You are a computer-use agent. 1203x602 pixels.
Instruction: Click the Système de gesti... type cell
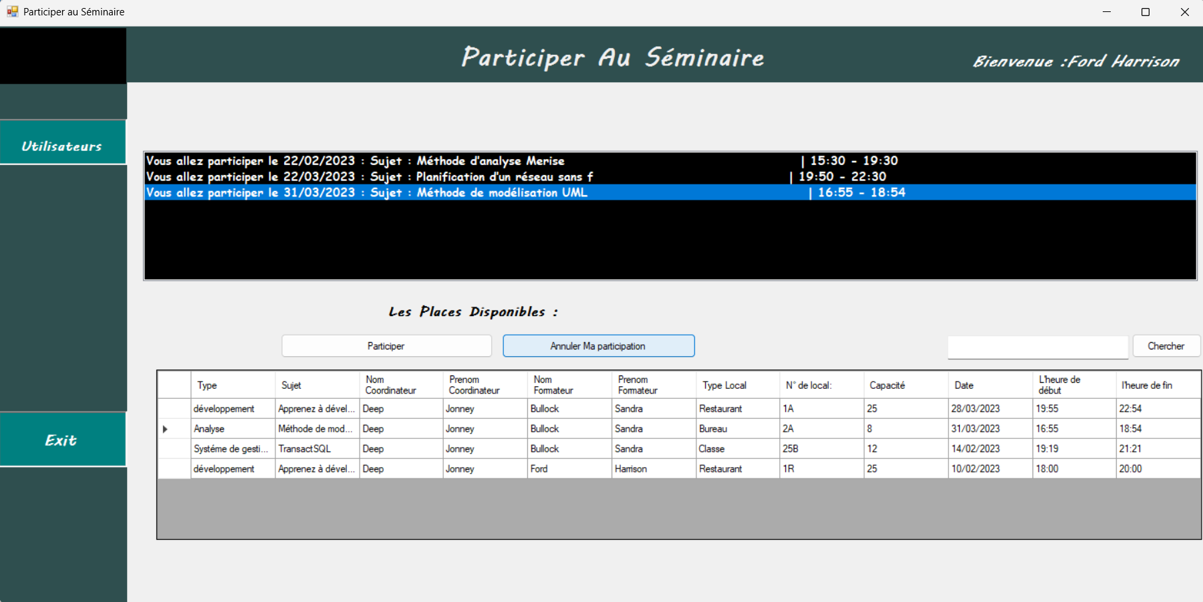[233, 449]
